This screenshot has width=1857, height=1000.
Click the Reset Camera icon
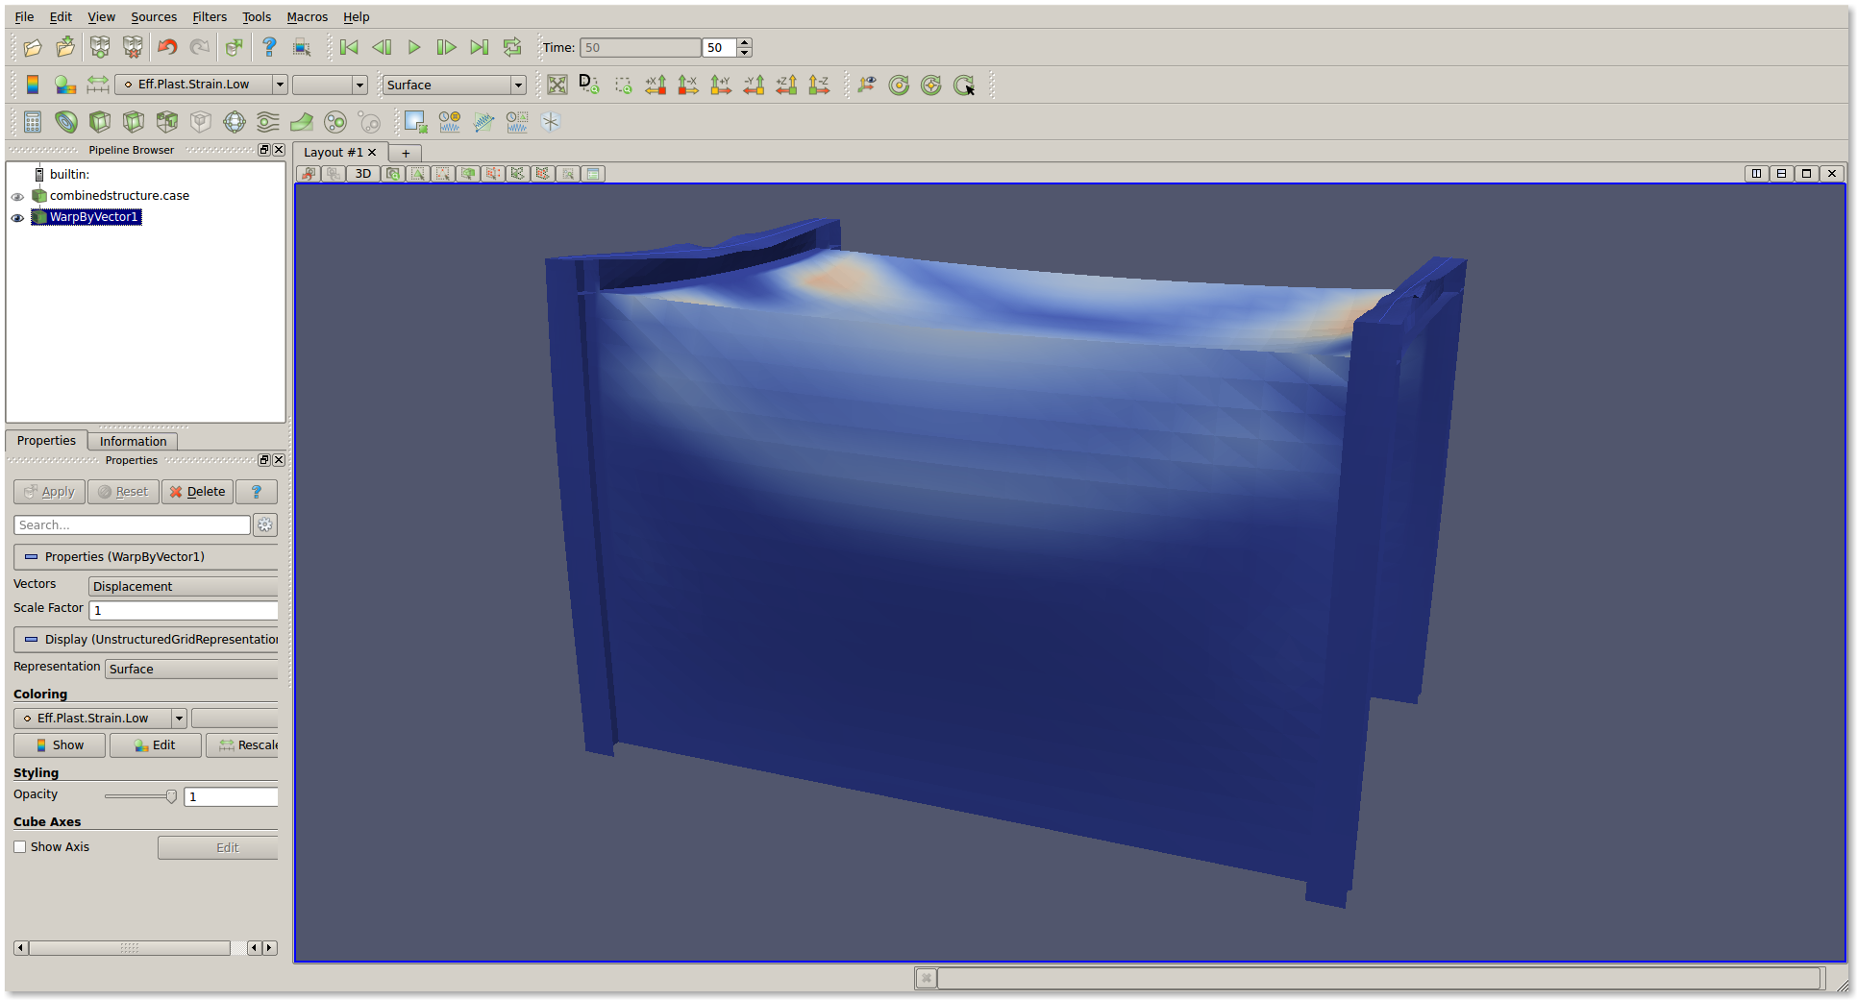click(x=557, y=85)
